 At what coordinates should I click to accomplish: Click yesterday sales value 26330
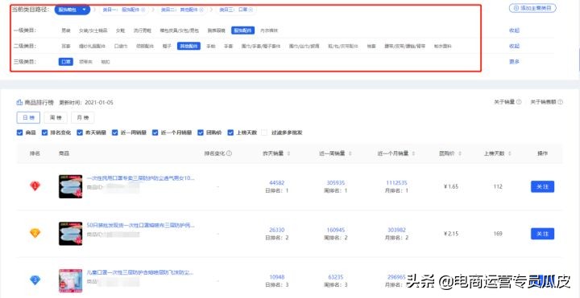276,231
